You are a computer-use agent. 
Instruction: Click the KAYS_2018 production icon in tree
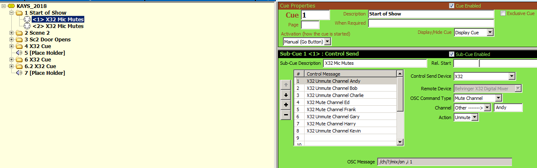(x=11, y=6)
